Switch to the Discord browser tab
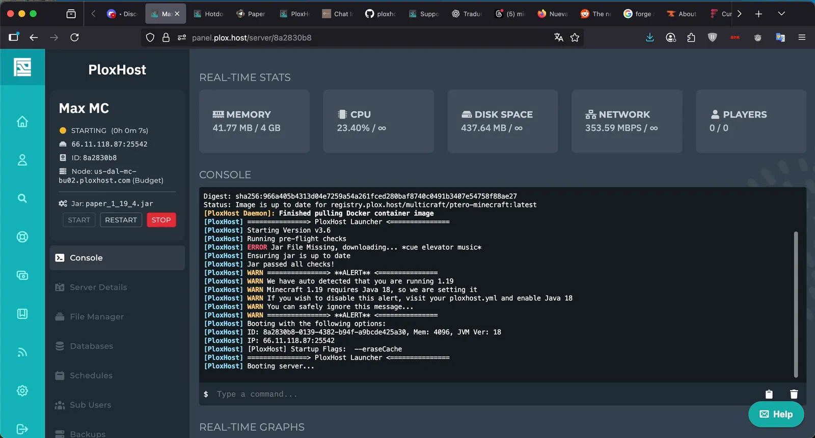This screenshot has width=815, height=438. click(x=122, y=14)
